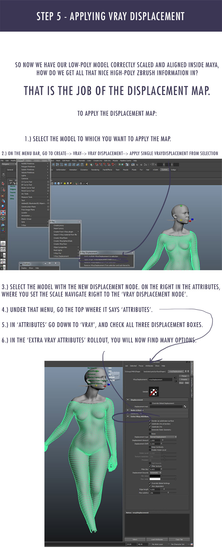Click the go-to-output connection arrow icon

pos(175,381)
